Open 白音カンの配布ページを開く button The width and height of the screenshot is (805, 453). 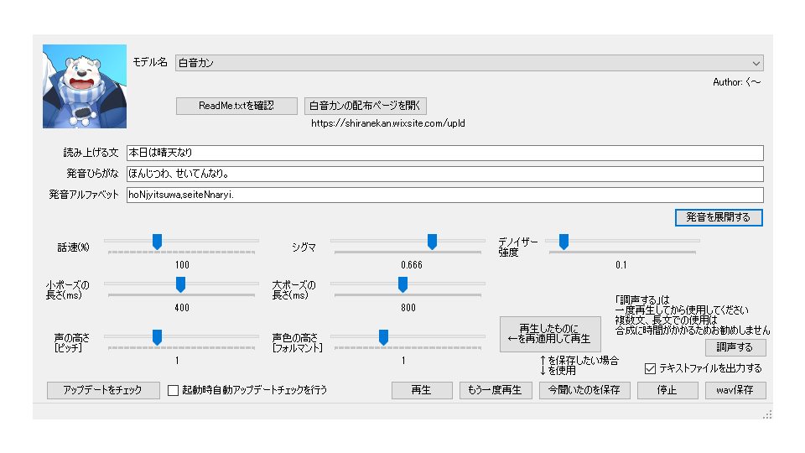pyautogui.click(x=366, y=106)
